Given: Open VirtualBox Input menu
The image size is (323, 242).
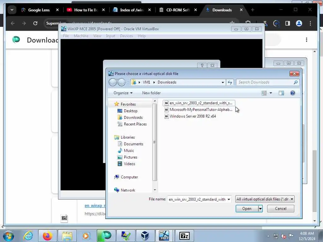Looking at the screenshot, I should [111, 36].
